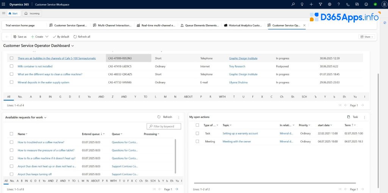The width and height of the screenshot is (388, 193).
Task: Open the Entered queue column menu
Action: click(x=93, y=134)
